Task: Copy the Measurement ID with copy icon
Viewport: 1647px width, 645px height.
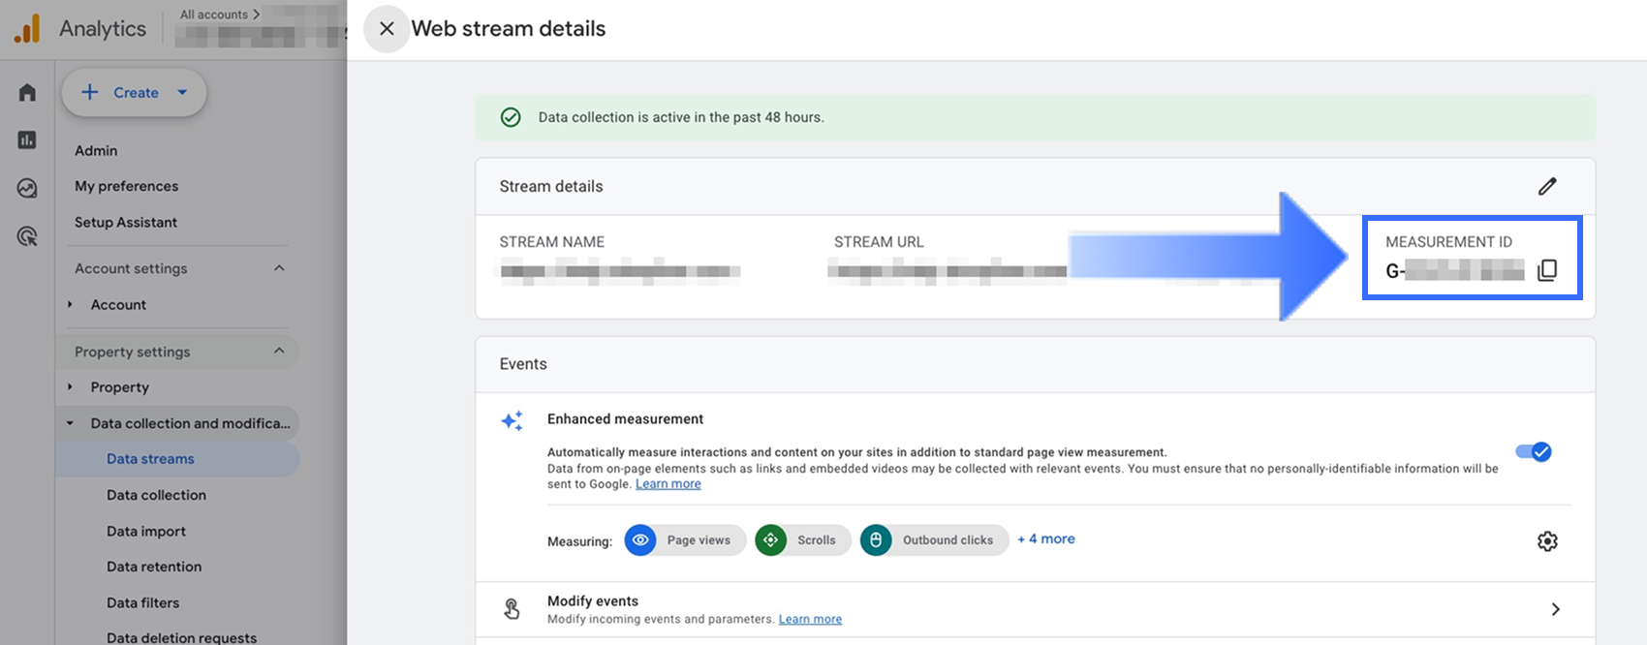Action: (x=1547, y=270)
